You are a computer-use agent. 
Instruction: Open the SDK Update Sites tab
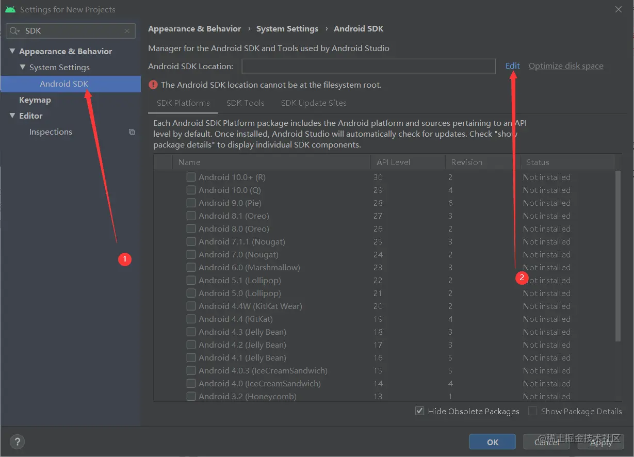pos(314,103)
